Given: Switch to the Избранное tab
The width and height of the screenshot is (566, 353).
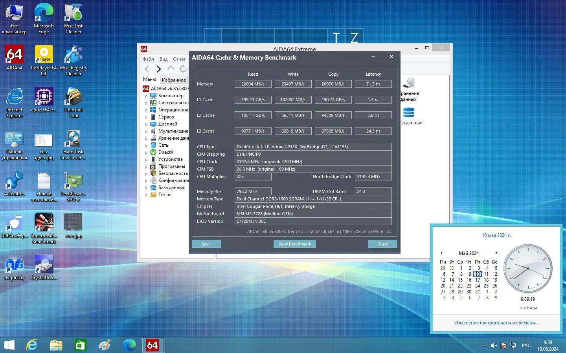Looking at the screenshot, I should coord(174,80).
